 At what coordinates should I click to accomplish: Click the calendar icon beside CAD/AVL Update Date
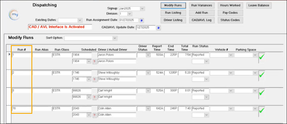pyautogui.click(x=159, y=28)
